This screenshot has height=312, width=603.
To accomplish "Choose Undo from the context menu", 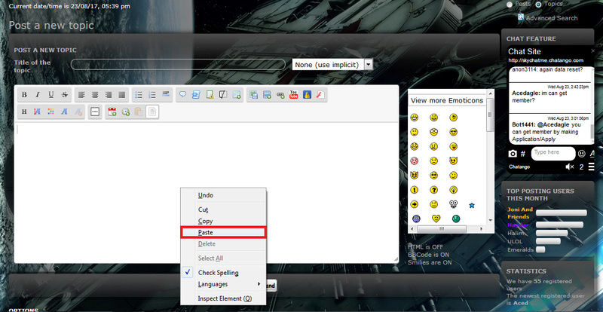I will tap(223, 195).
